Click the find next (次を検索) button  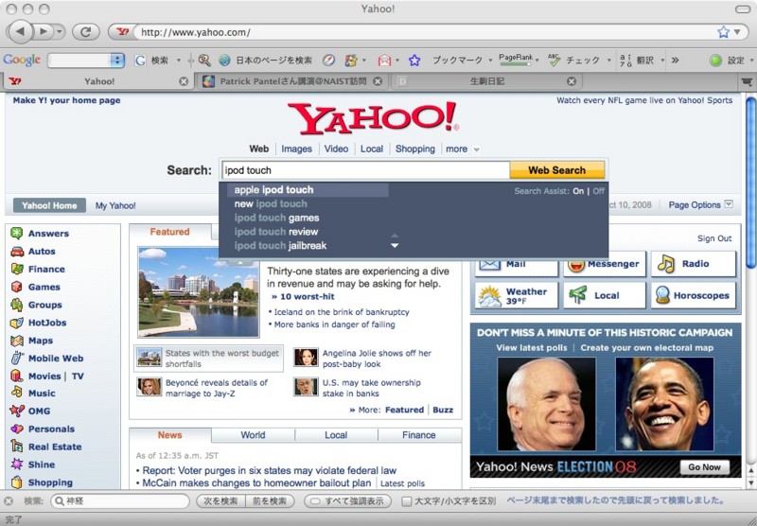click(x=220, y=501)
